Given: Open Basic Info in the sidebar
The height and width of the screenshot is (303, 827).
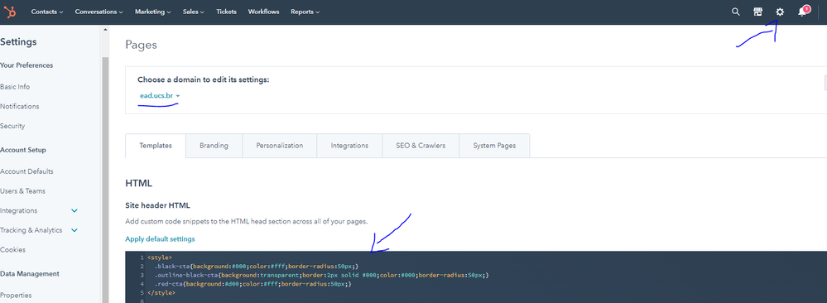Looking at the screenshot, I should pos(15,87).
